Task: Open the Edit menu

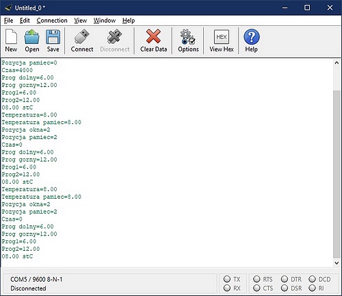Action: pos(25,21)
